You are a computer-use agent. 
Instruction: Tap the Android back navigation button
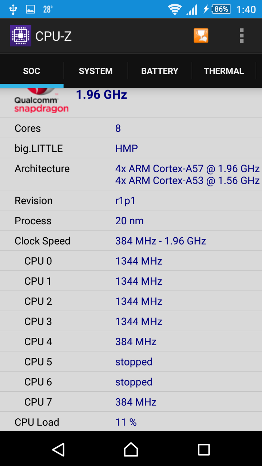[58, 450]
